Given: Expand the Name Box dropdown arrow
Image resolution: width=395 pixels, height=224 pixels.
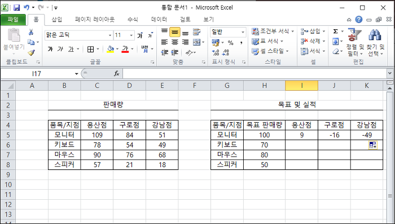Looking at the screenshot, I should pos(76,74).
